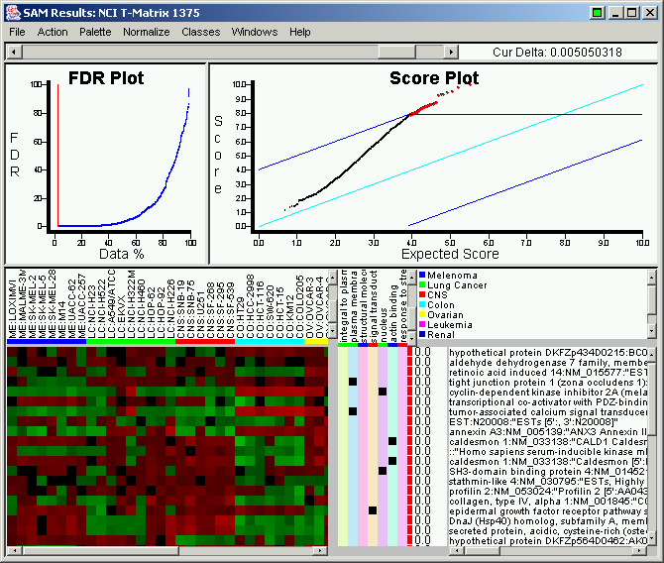
Task: Click the SAM Results application icon in title bar
Action: (11, 12)
